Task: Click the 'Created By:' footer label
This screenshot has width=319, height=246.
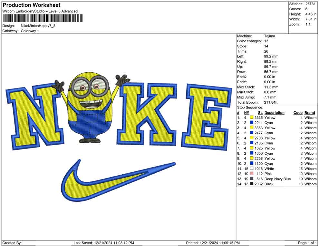Action: click(x=12, y=243)
